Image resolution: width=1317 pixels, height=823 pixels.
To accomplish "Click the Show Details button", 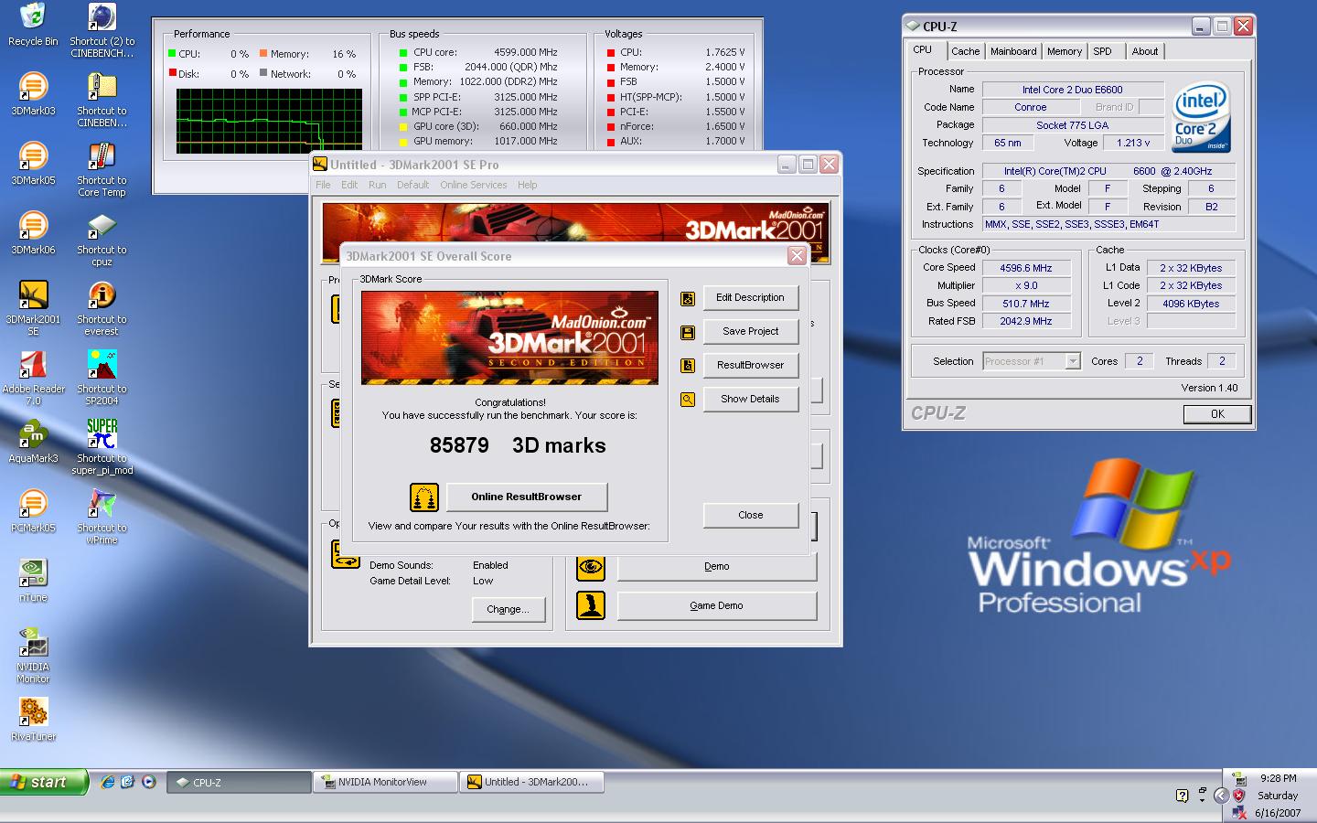I will click(x=750, y=400).
